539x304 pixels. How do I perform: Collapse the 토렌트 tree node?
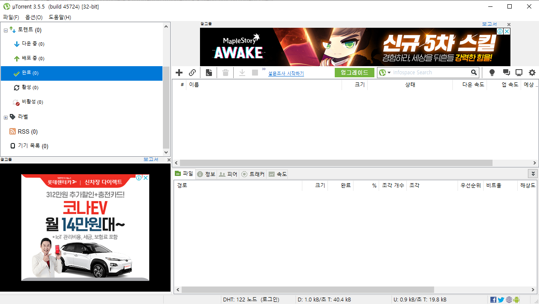[6, 30]
